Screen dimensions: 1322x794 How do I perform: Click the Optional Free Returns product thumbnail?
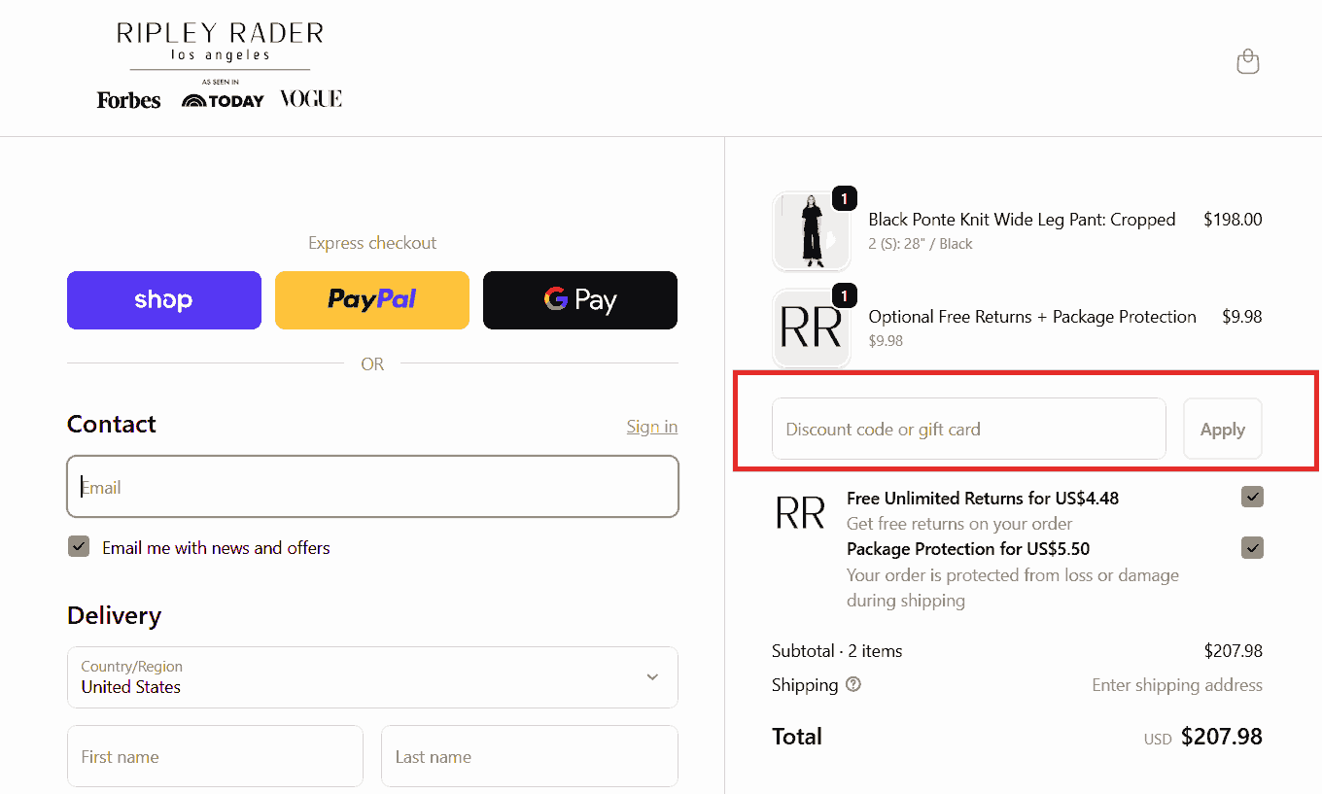coord(811,328)
